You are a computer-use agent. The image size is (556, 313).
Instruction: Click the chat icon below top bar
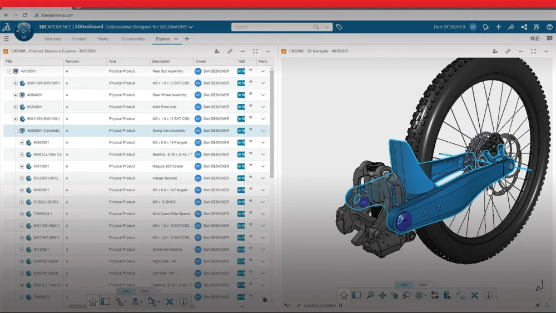[x=549, y=38]
